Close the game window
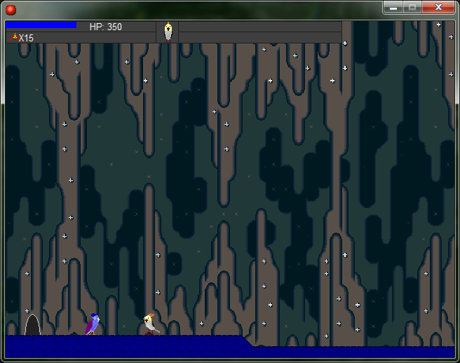This screenshot has height=363, width=460. point(439,7)
